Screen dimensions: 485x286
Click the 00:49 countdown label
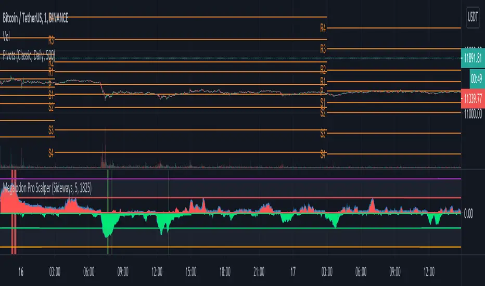(x=476, y=79)
